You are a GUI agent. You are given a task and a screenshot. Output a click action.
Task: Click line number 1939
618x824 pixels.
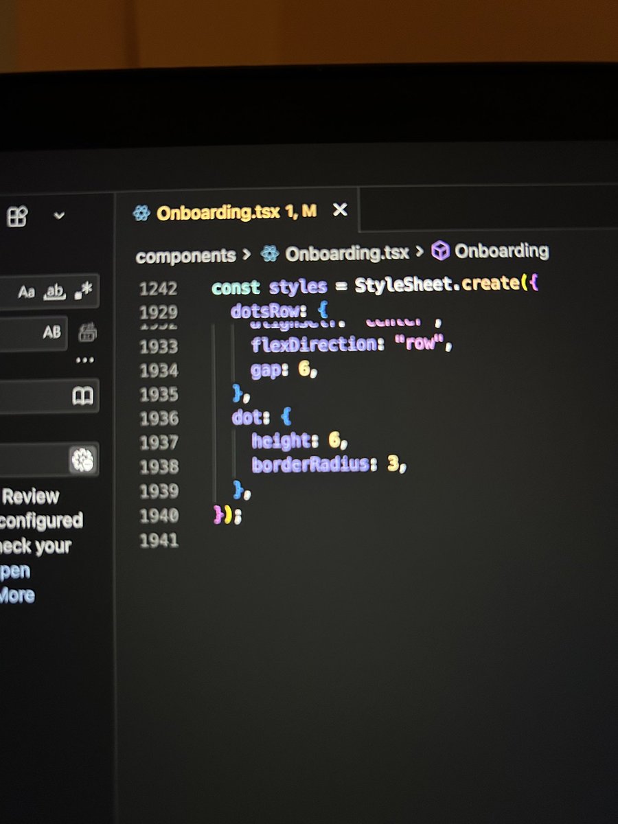click(x=159, y=491)
